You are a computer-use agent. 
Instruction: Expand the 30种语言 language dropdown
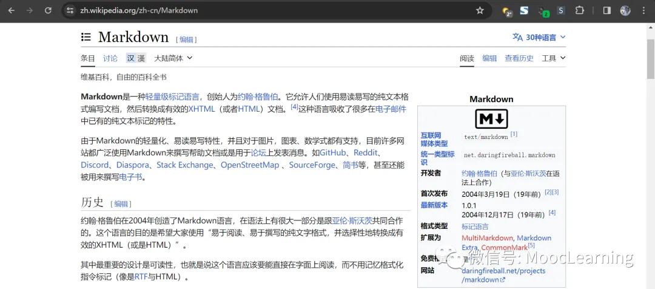[539, 37]
